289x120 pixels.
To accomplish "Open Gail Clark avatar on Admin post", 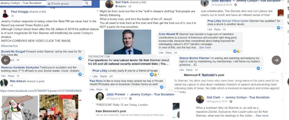I will tap(109, 4).
